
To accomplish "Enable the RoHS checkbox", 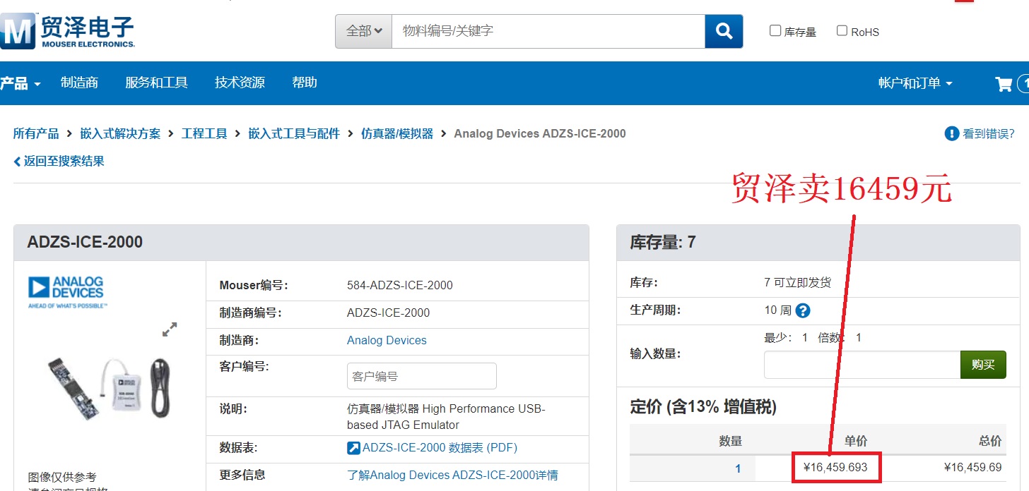I will click(x=842, y=30).
